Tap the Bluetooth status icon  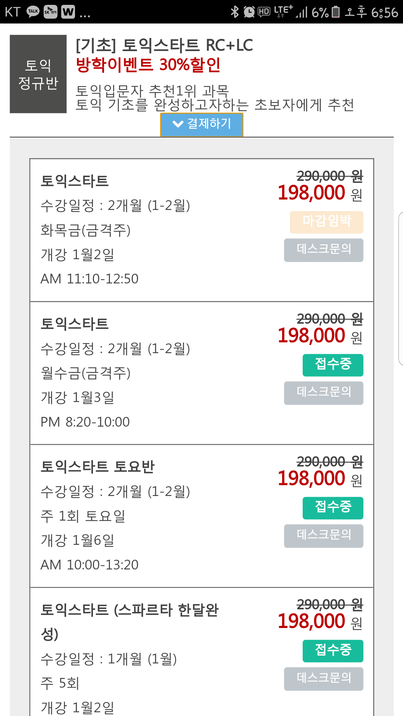pos(234,12)
